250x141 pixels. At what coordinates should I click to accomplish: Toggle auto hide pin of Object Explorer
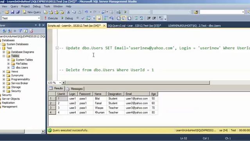39,25
